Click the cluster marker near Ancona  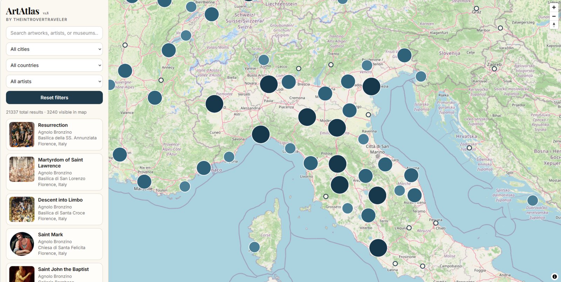point(411,175)
